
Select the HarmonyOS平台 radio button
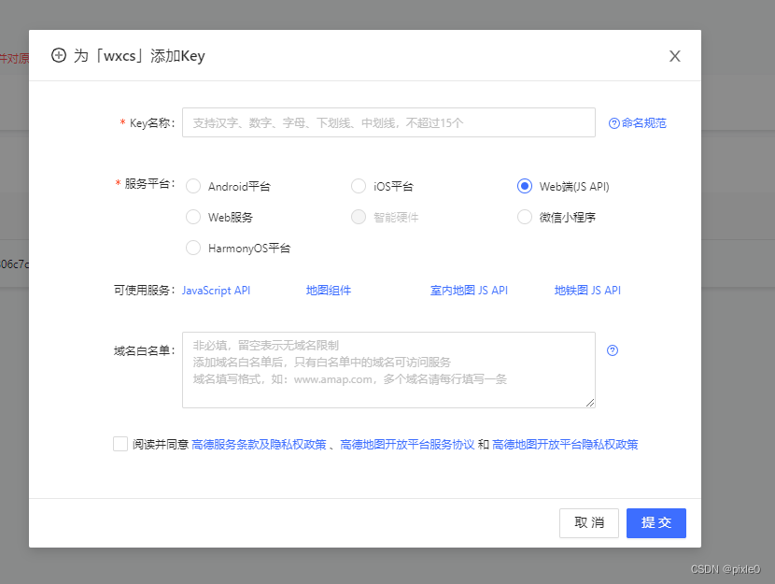[193, 248]
